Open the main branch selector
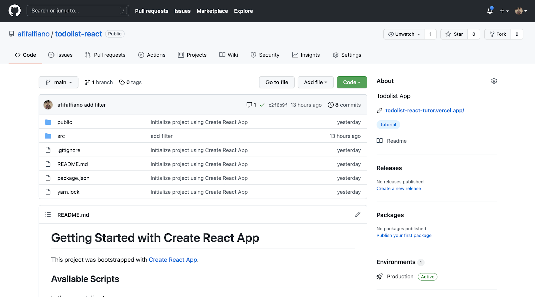Viewport: 535px width, 297px height. click(x=59, y=82)
